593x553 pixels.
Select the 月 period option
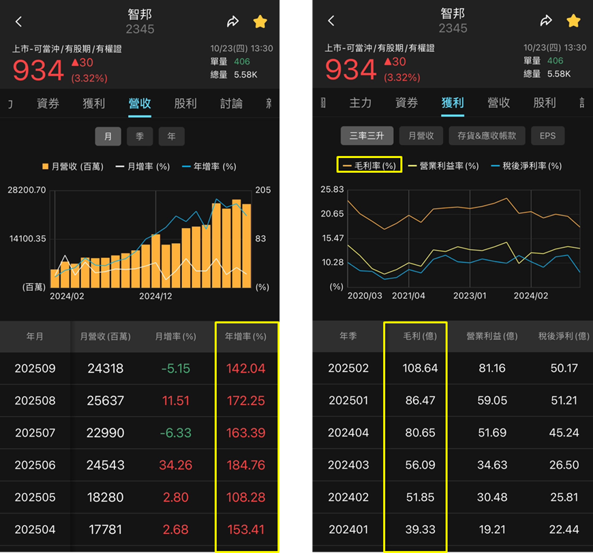(x=108, y=136)
